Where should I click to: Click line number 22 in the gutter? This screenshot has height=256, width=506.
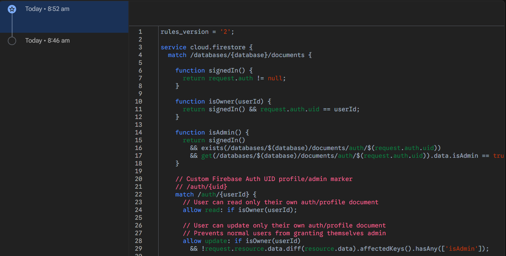[x=139, y=194]
